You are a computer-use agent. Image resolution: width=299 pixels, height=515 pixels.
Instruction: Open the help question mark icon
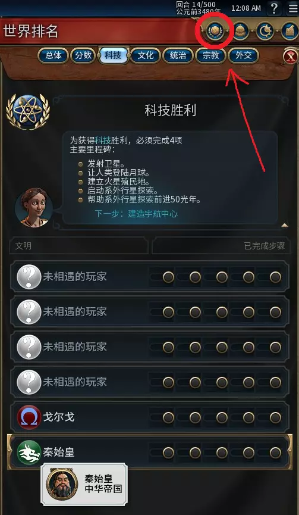click(x=275, y=8)
